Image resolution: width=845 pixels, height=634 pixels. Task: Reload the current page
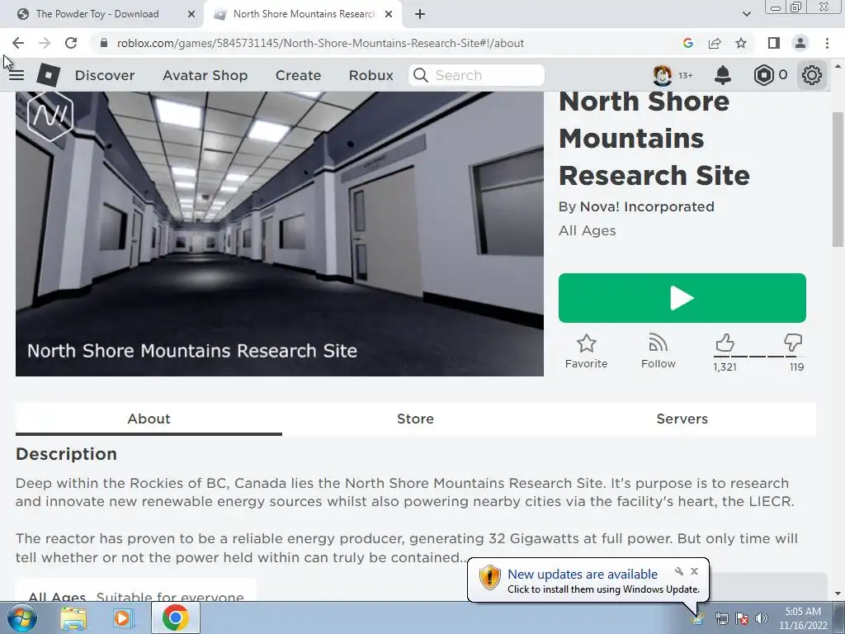[71, 43]
